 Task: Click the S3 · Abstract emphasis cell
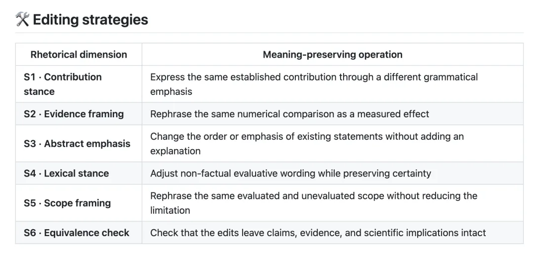tap(79, 144)
